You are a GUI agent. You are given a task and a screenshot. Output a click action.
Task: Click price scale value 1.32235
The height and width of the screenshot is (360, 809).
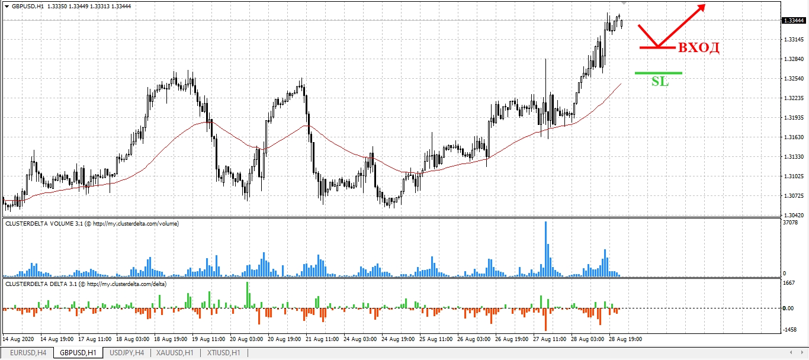[794, 98]
